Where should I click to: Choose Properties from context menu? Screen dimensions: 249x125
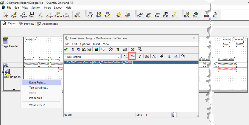coord(41,98)
